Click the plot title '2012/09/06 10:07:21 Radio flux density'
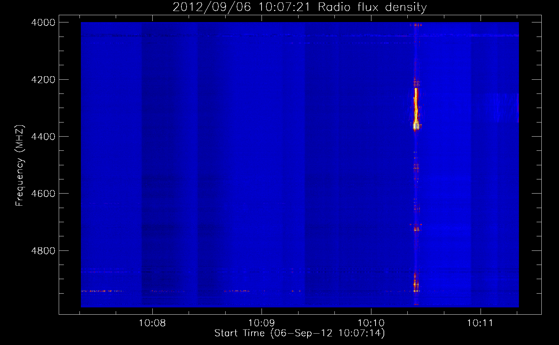The width and height of the screenshot is (559, 345). 300,7
